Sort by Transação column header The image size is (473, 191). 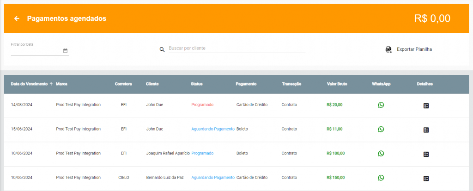[291, 84]
